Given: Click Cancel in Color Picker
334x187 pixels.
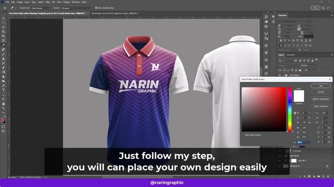Looking at the screenshot, I should (320, 92).
